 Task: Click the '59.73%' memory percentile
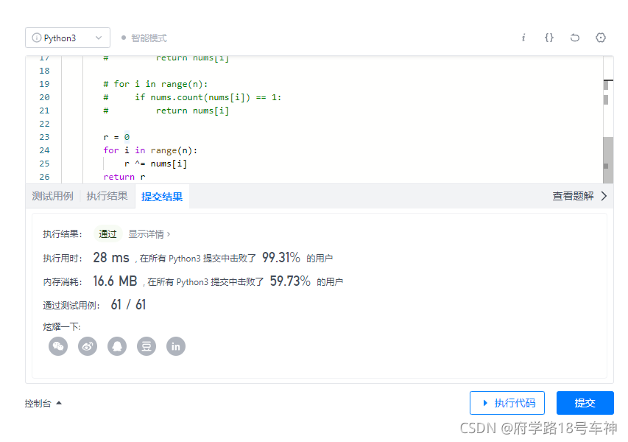(290, 281)
